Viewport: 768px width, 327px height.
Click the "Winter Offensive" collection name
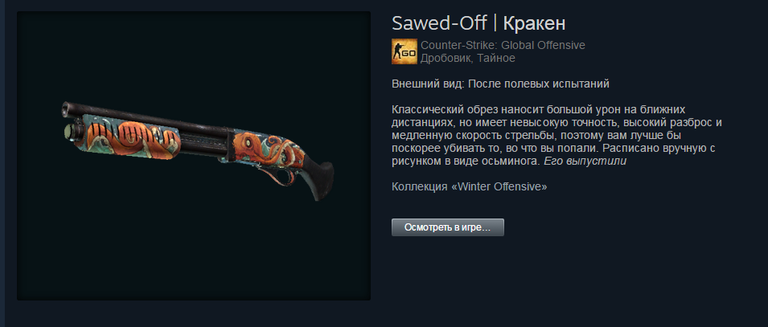tap(499, 187)
